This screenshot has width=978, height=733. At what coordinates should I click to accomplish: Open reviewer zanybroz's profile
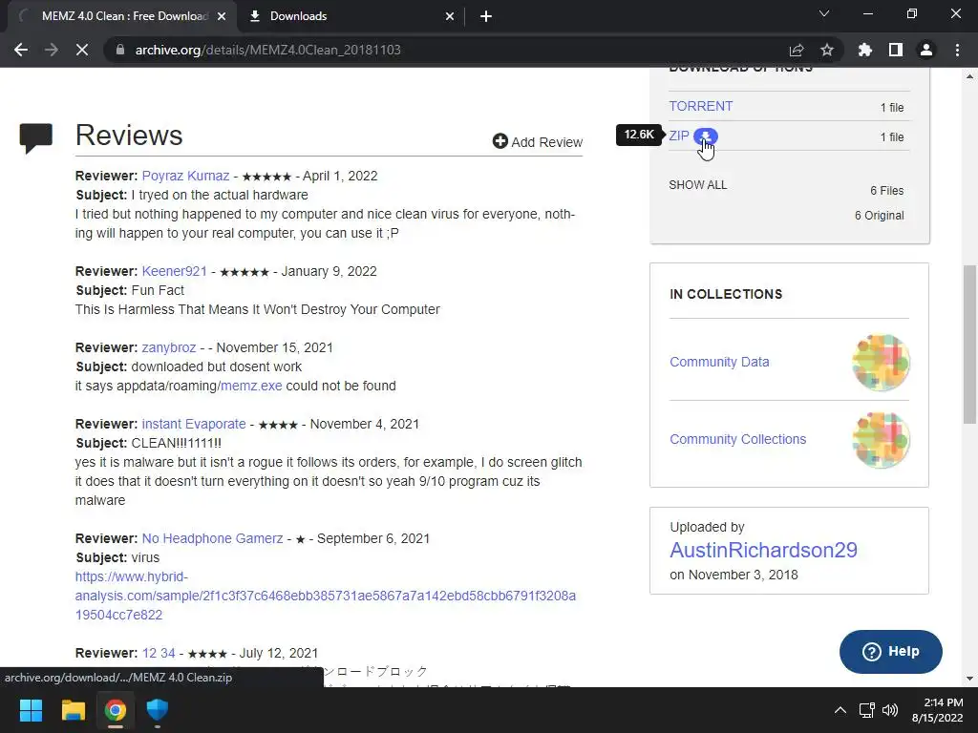pyautogui.click(x=168, y=347)
